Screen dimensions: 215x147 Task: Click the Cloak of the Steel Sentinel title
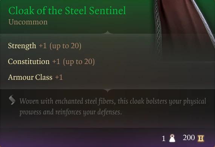(67, 11)
